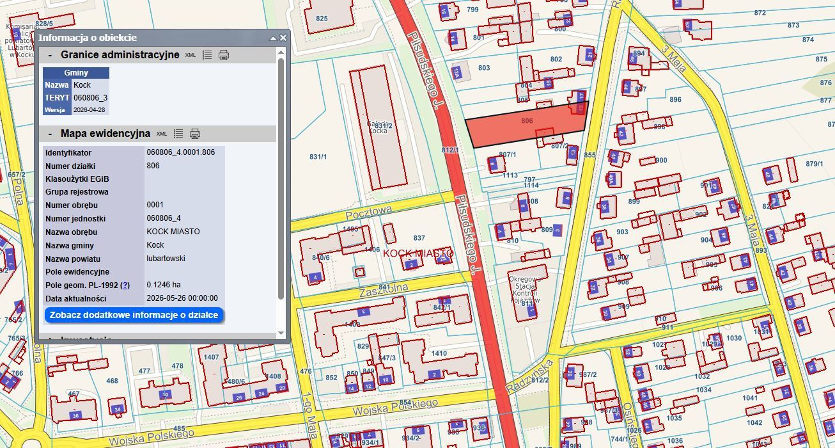Viewport: 835px width, 448px height.
Task: Click parcel 825 on the map
Action: point(322,19)
